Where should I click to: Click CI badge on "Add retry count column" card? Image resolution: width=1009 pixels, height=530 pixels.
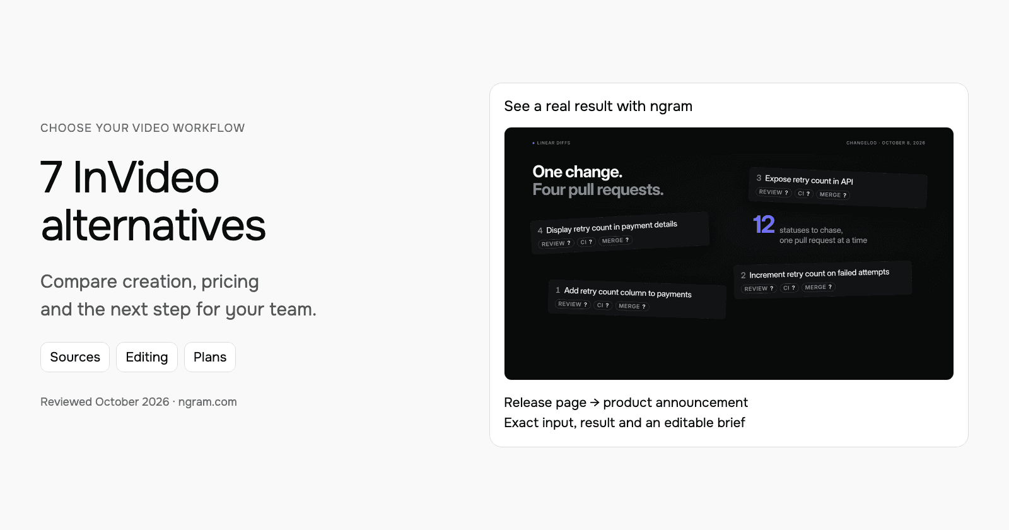pos(604,305)
